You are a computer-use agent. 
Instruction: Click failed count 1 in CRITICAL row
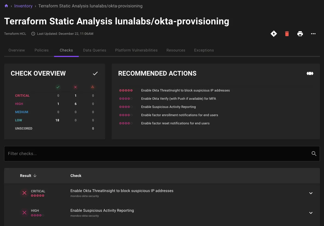[76, 96]
